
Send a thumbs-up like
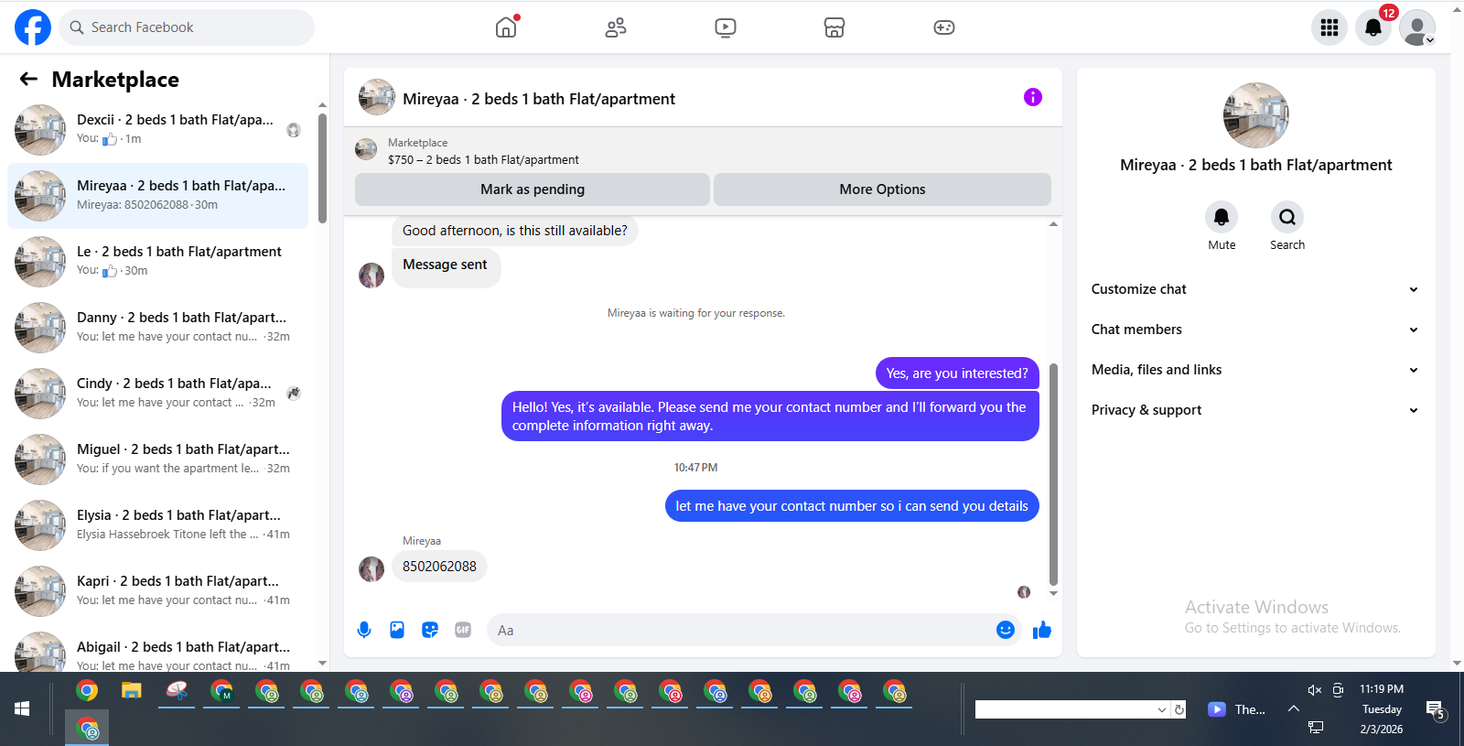click(x=1042, y=630)
